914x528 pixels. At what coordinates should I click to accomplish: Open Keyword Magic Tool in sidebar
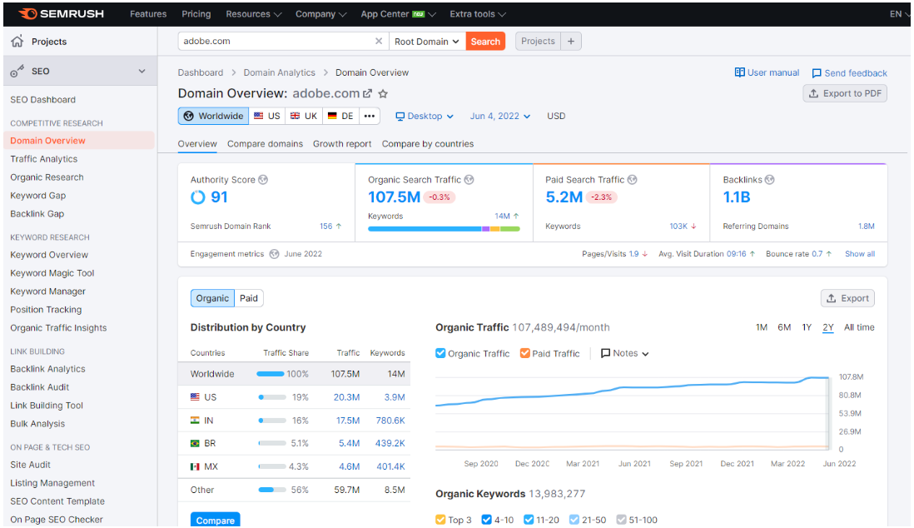(52, 273)
